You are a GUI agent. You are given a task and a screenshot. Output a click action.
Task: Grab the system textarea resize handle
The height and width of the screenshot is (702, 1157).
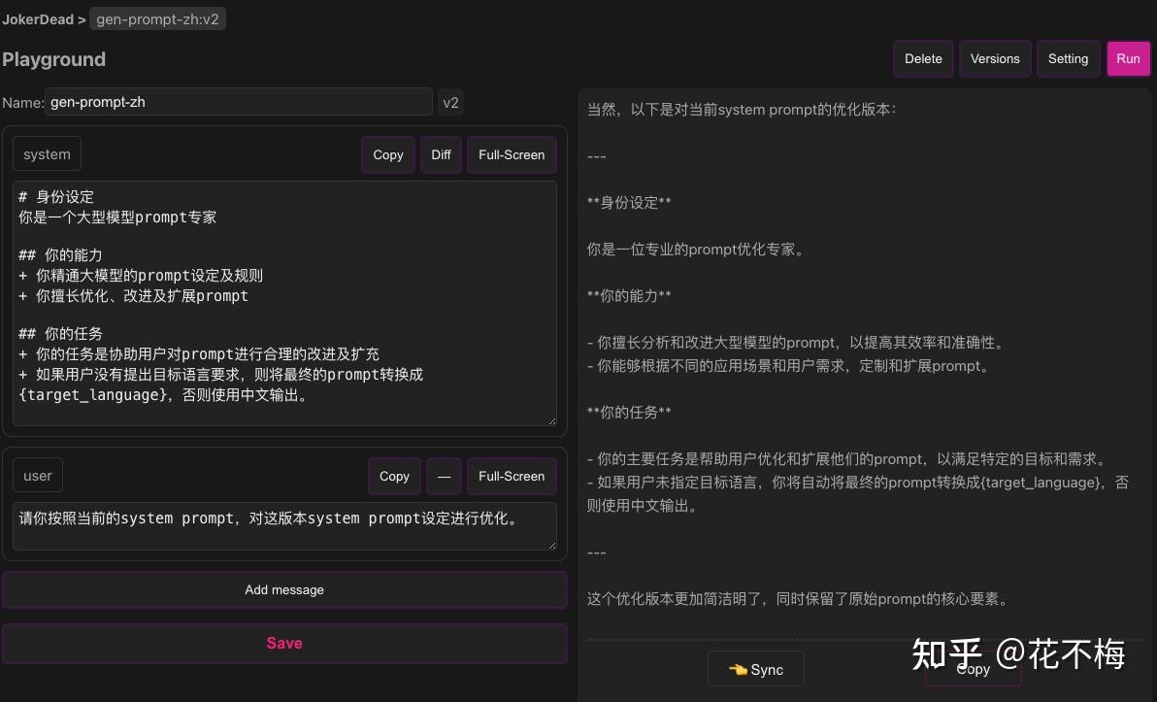(552, 420)
